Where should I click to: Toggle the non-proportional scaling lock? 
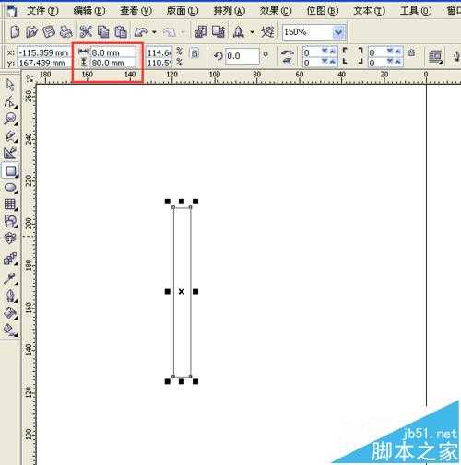pyautogui.click(x=195, y=53)
